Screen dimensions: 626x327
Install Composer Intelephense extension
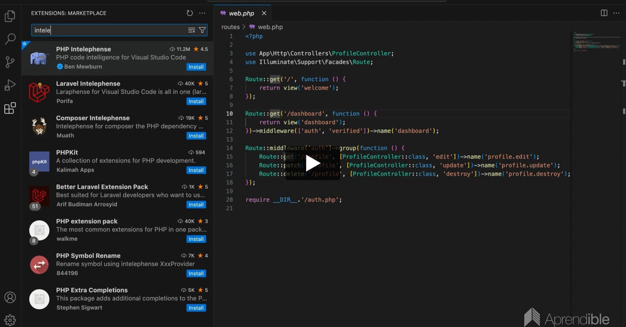196,135
